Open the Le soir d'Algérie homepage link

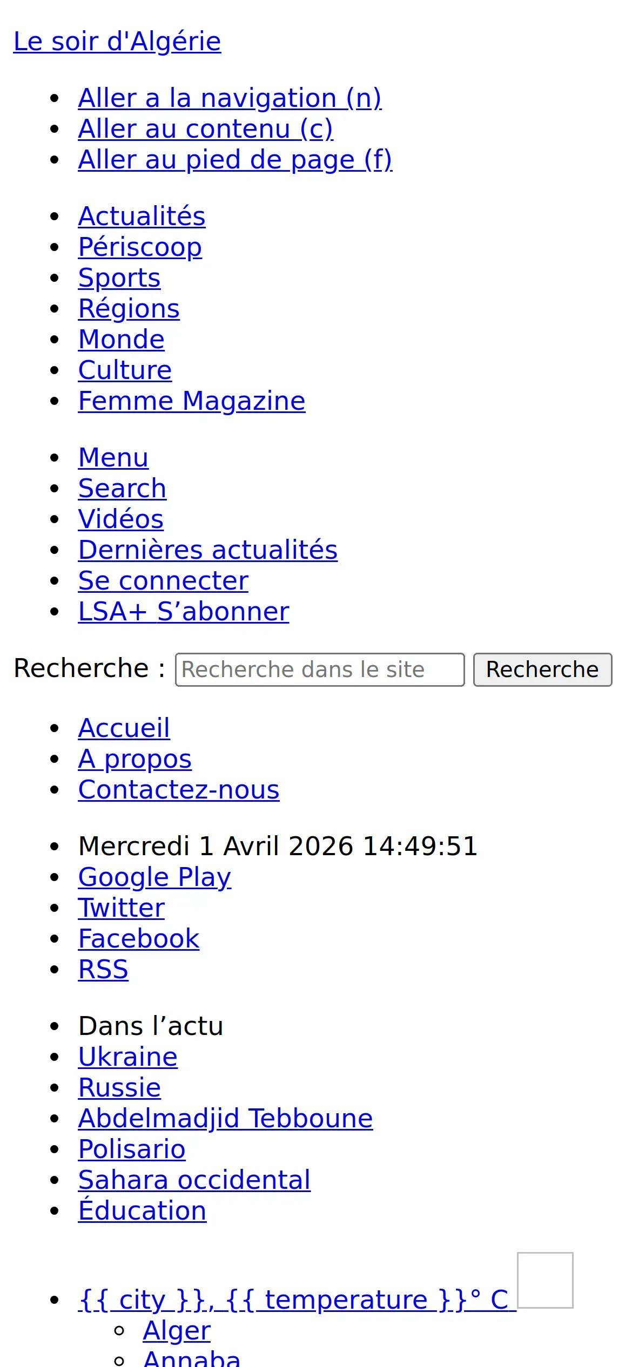[117, 41]
